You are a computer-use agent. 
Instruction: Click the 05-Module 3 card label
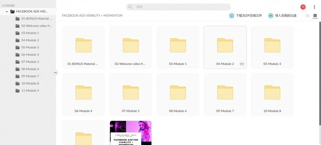pyautogui.click(x=272, y=64)
